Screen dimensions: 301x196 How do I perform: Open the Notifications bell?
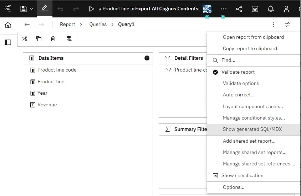[271, 9]
